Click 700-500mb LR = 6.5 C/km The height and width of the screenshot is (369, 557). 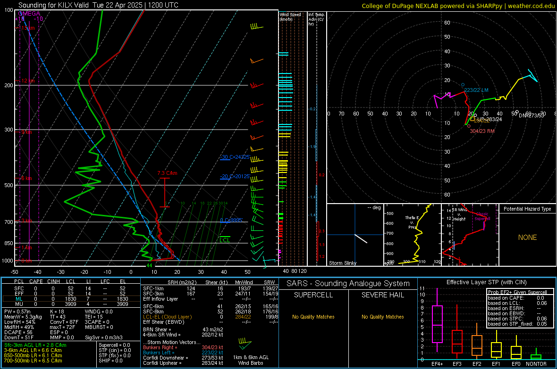pos(33,361)
